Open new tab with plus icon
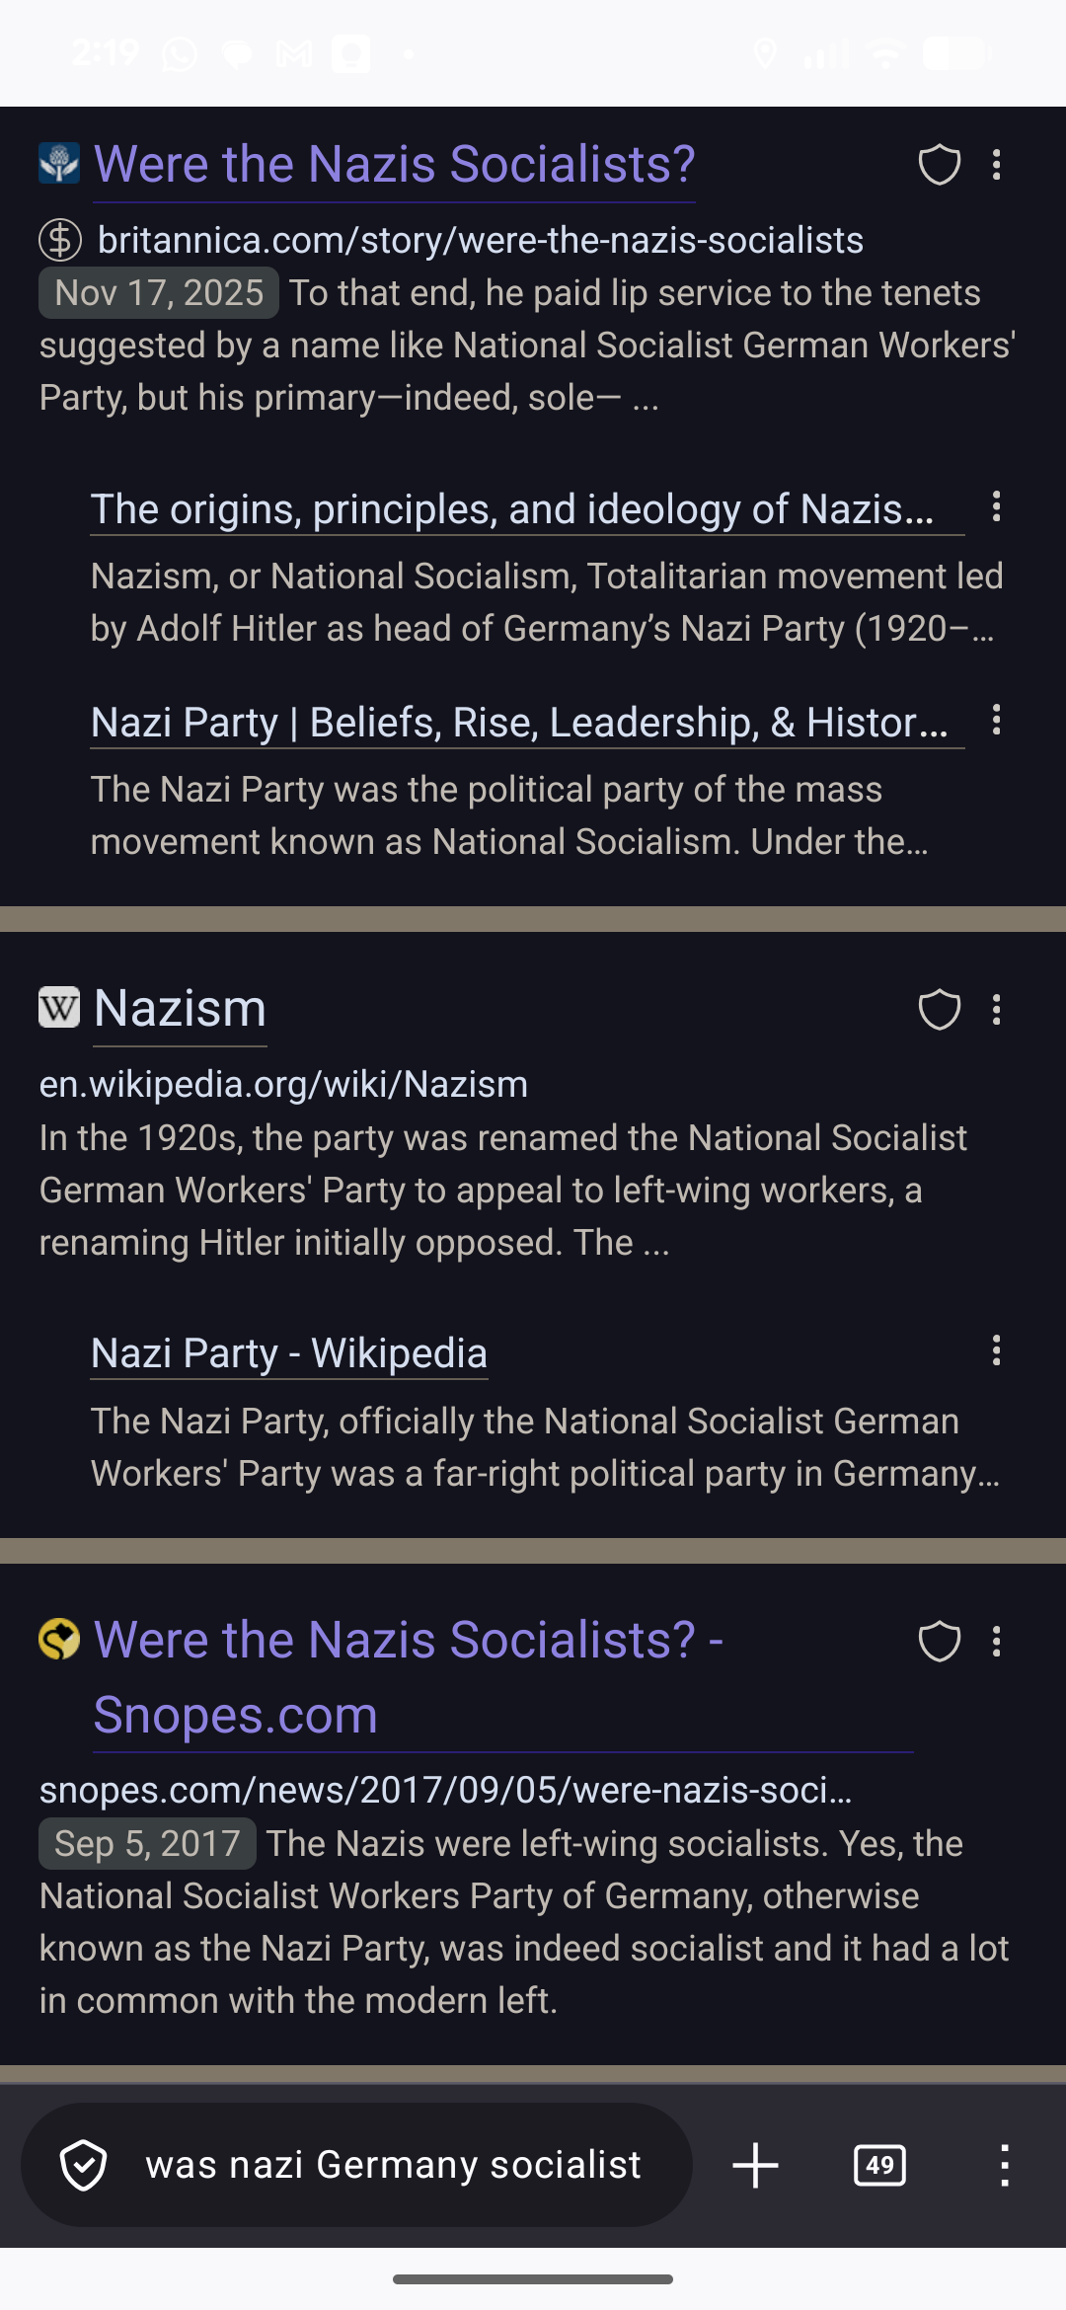 point(756,2165)
